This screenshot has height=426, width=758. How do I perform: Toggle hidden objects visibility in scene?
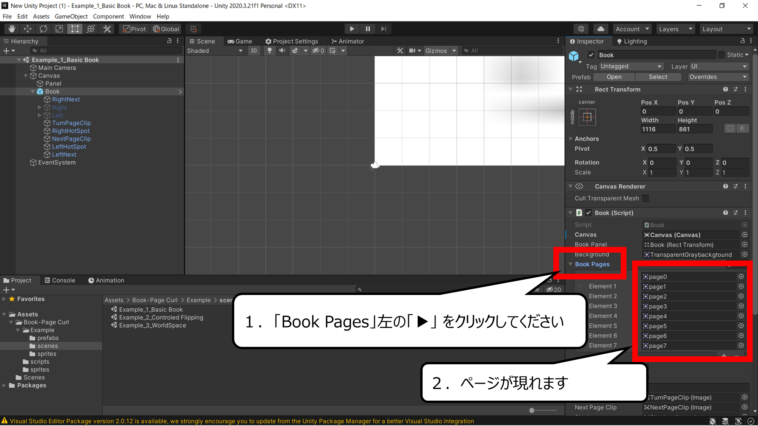pos(318,51)
